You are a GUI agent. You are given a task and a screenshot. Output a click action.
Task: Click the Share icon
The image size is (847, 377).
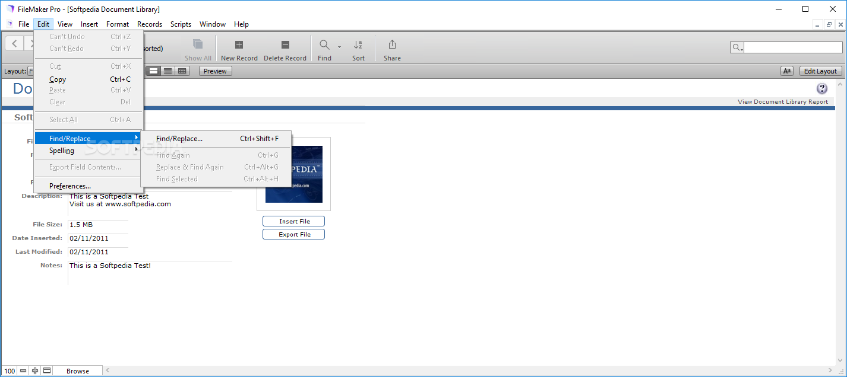coord(392,44)
